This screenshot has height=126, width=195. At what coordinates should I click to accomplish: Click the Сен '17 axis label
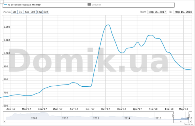[90, 109]
